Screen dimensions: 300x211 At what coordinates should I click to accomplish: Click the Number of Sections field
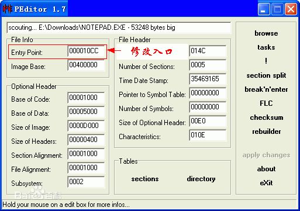pyautogui.click(x=208, y=65)
